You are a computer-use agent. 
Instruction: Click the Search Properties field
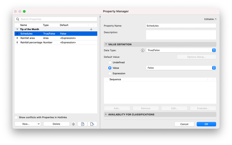click(x=56, y=19)
